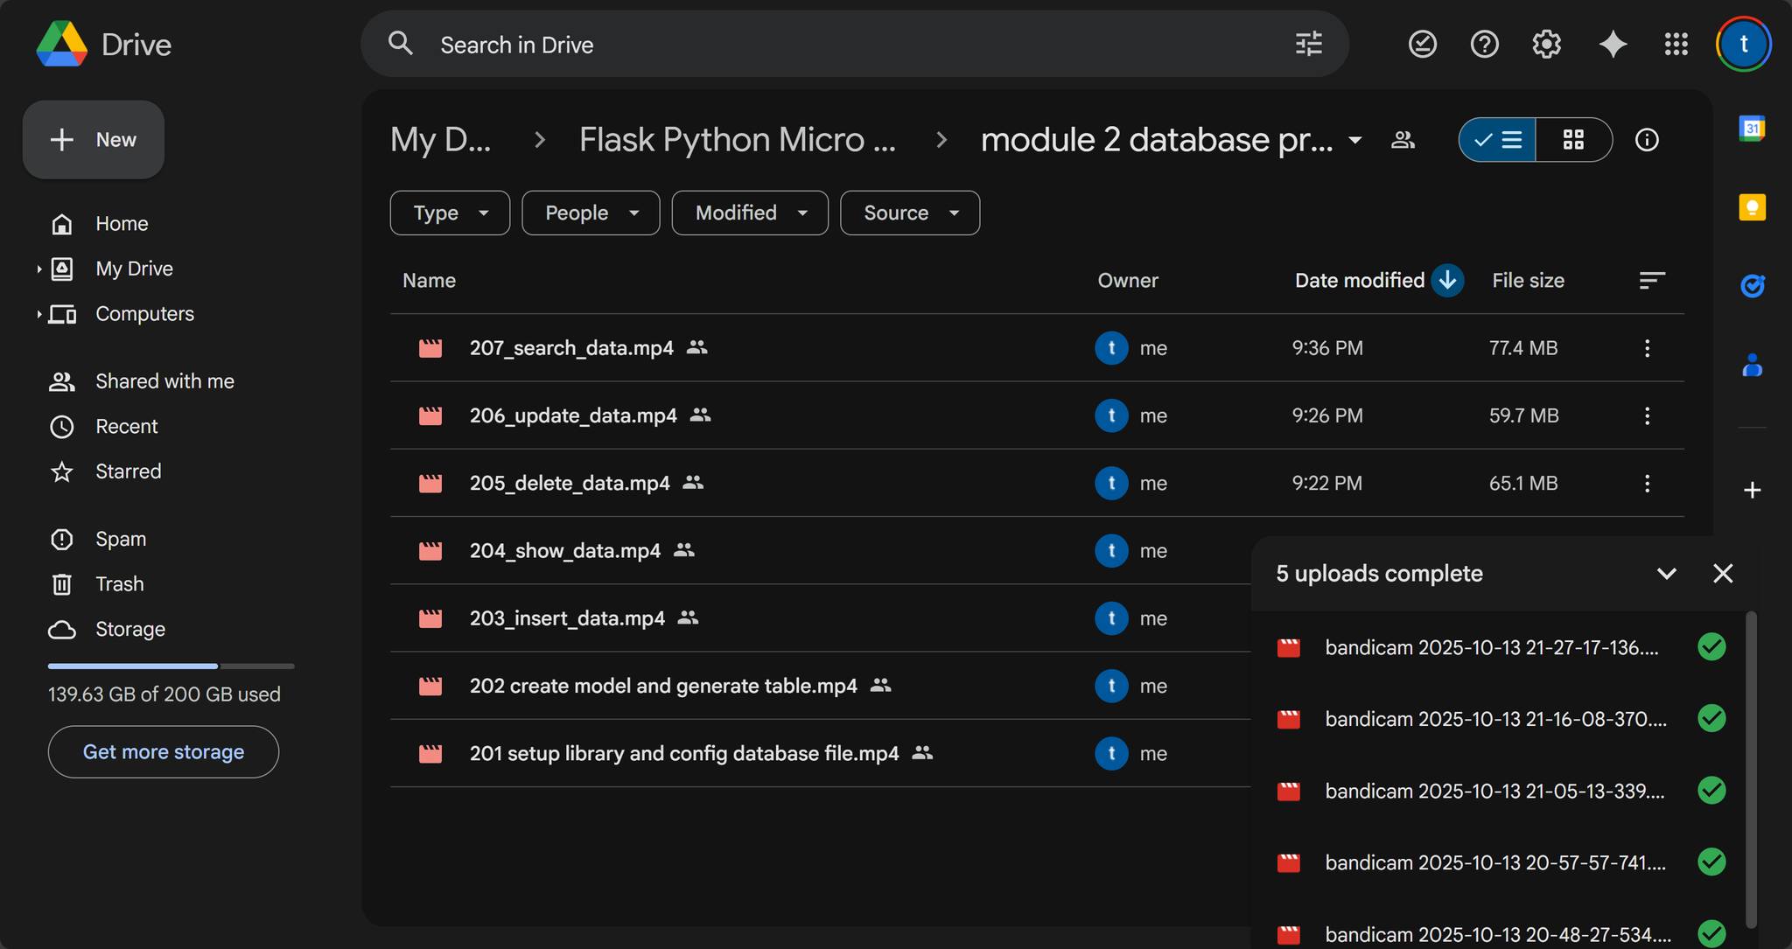Reverse Date modified sort direction
Screen dimensions: 1792x949
[x=1447, y=280]
